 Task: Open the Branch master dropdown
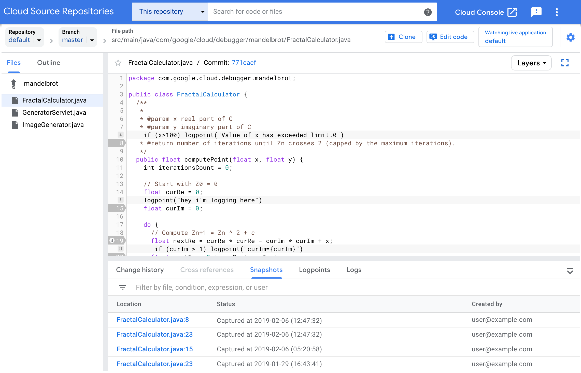pyautogui.click(x=78, y=37)
